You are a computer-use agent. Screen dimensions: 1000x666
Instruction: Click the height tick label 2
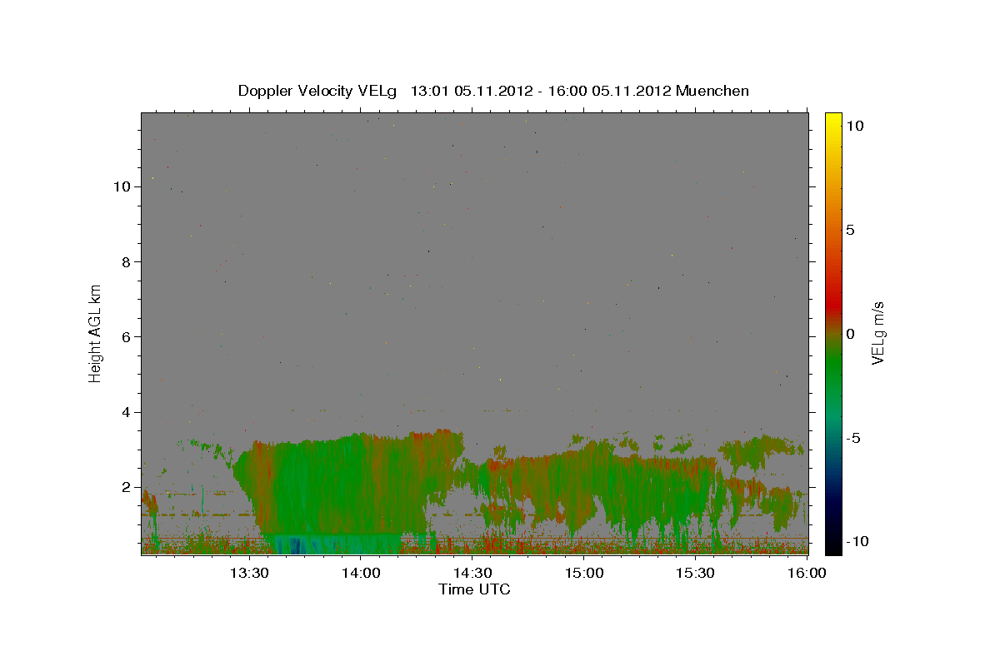coord(125,487)
